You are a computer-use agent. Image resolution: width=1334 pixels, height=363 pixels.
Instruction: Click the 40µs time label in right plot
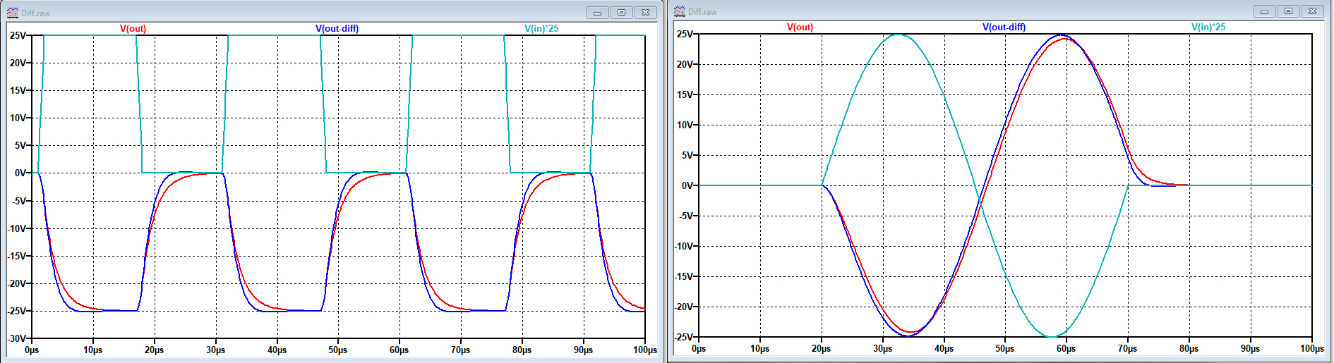944,349
